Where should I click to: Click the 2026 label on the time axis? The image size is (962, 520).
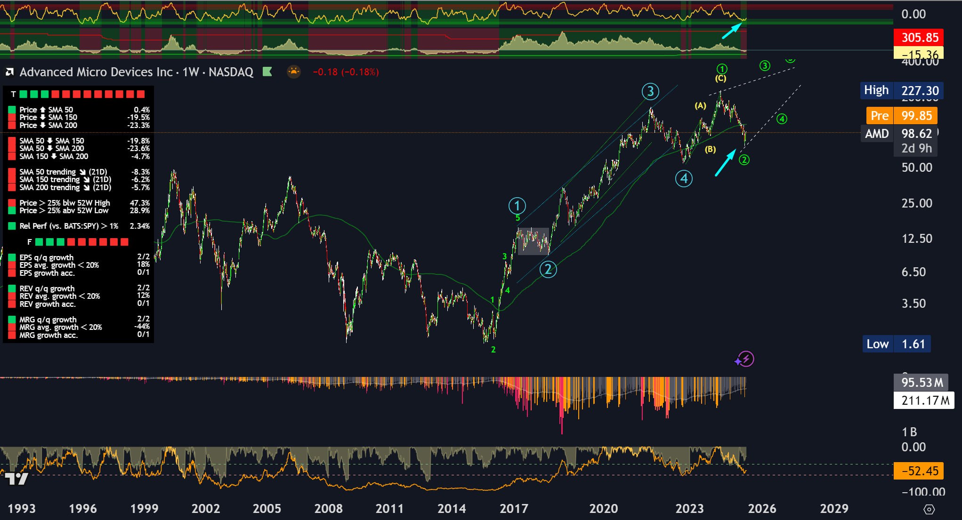tap(762, 509)
